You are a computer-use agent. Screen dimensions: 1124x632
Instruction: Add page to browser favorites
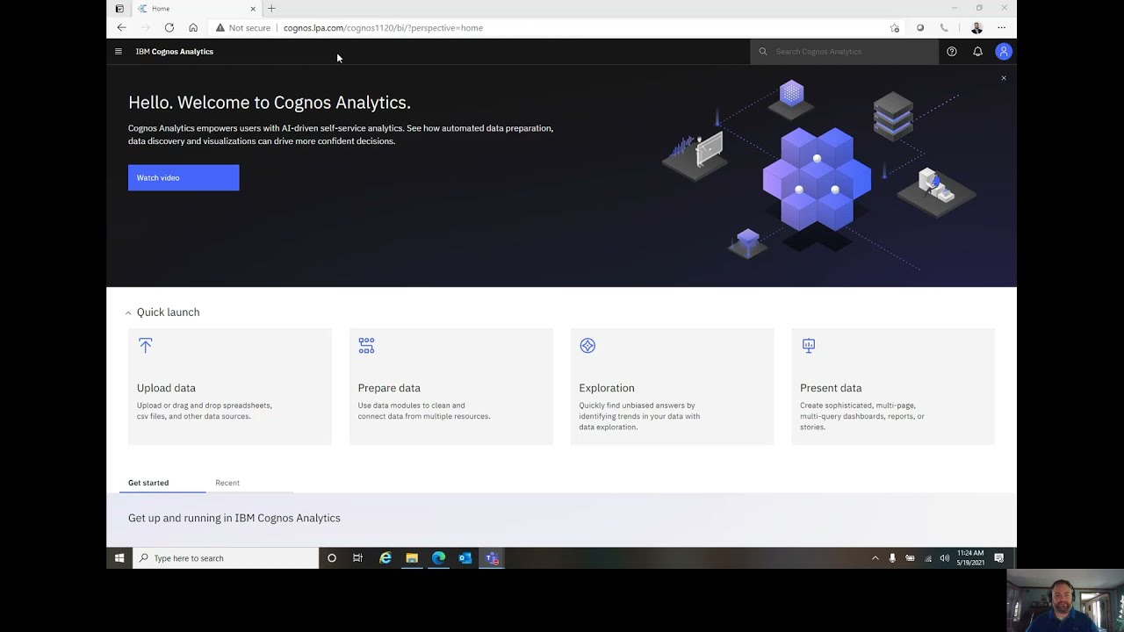pyautogui.click(x=895, y=28)
